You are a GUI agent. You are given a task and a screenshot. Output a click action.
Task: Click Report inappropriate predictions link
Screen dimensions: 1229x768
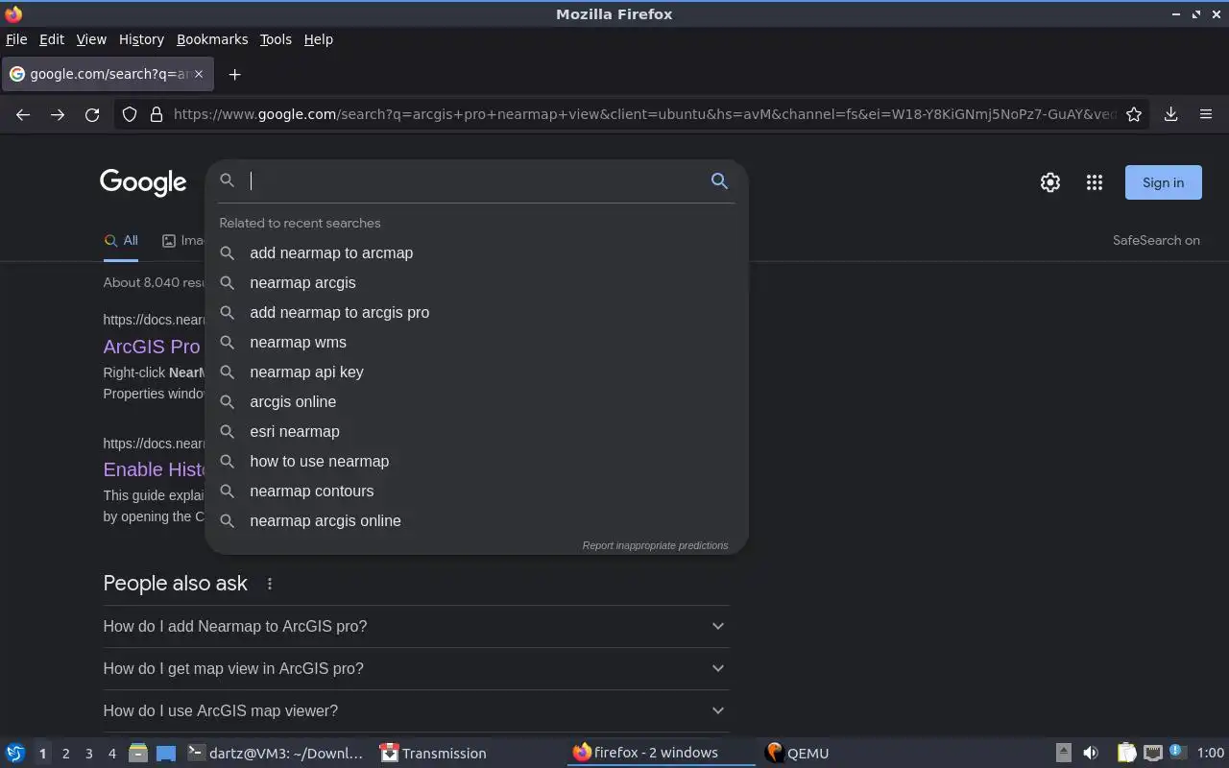tap(655, 545)
